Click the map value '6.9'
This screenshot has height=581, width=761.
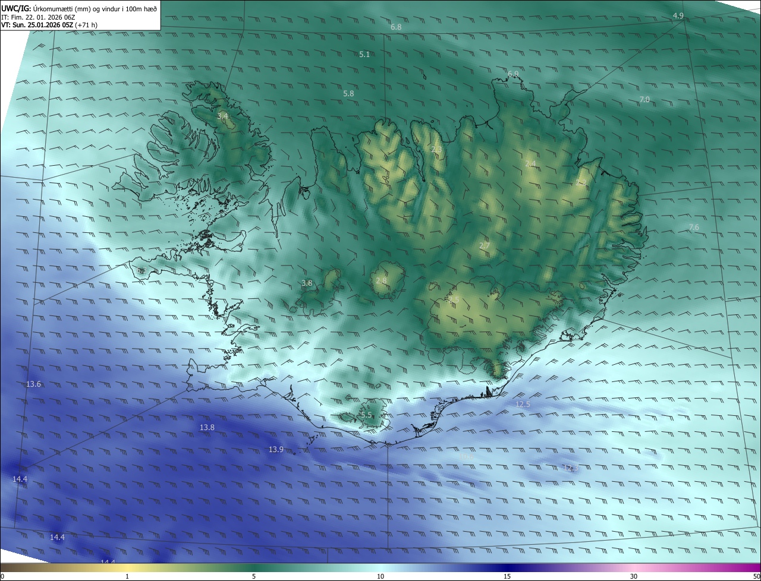513,74
